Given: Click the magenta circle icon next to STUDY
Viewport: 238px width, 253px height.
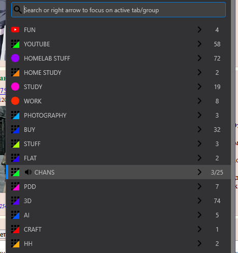Looking at the screenshot, I should [15, 87].
